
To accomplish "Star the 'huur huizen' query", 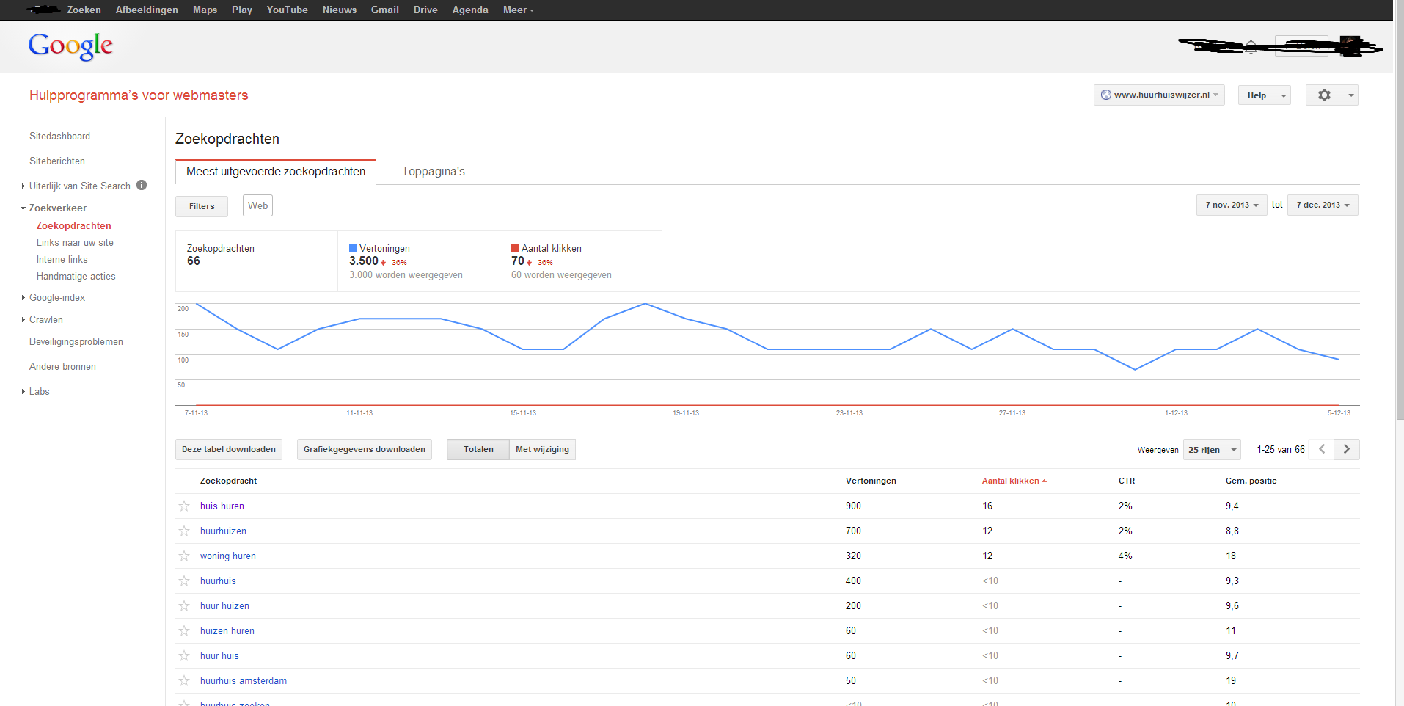I will [x=184, y=605].
